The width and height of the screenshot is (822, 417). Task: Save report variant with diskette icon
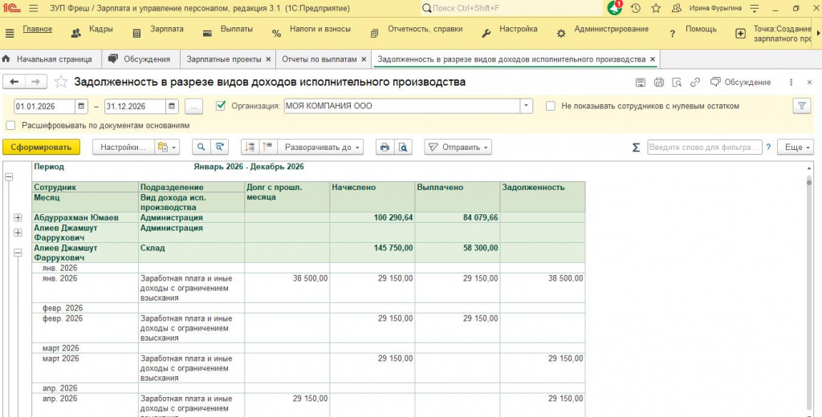click(x=640, y=83)
